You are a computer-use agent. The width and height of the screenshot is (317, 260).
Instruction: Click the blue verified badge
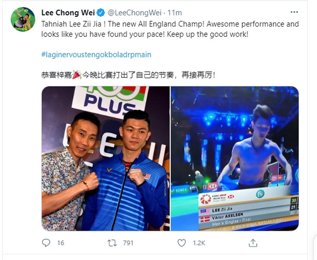(x=100, y=13)
